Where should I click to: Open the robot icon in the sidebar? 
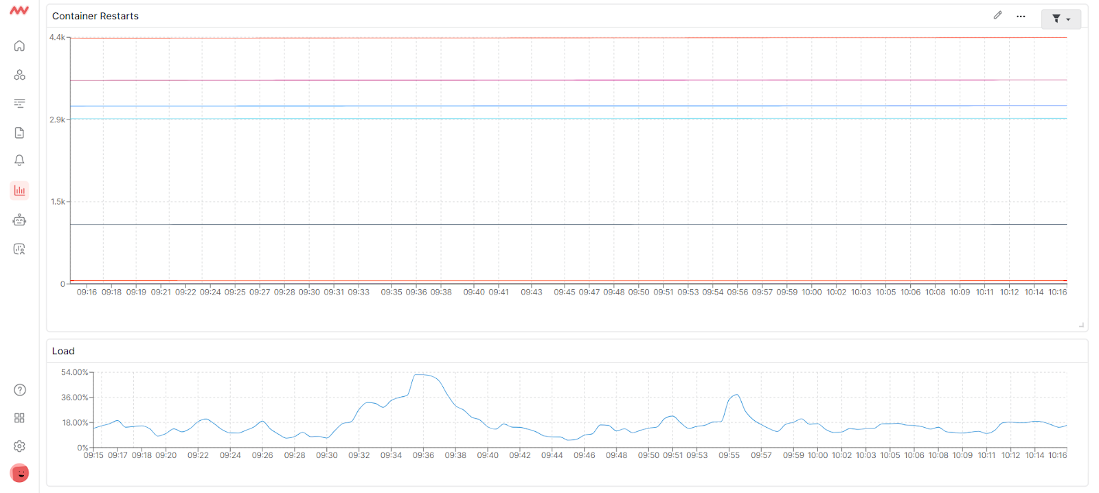click(x=19, y=220)
